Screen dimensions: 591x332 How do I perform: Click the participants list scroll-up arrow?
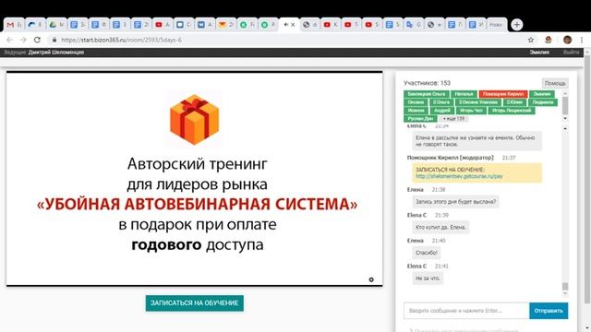point(565,93)
